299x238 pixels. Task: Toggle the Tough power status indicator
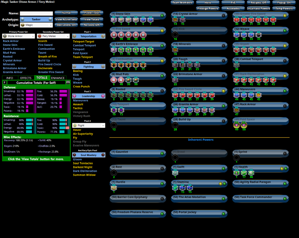223,61
